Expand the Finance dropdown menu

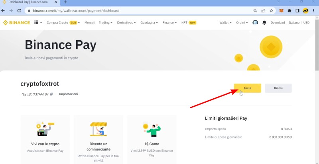point(169,23)
